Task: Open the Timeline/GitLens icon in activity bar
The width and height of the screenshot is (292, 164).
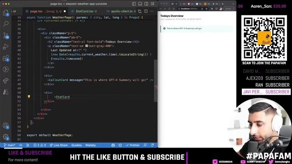Action: coord(6,69)
